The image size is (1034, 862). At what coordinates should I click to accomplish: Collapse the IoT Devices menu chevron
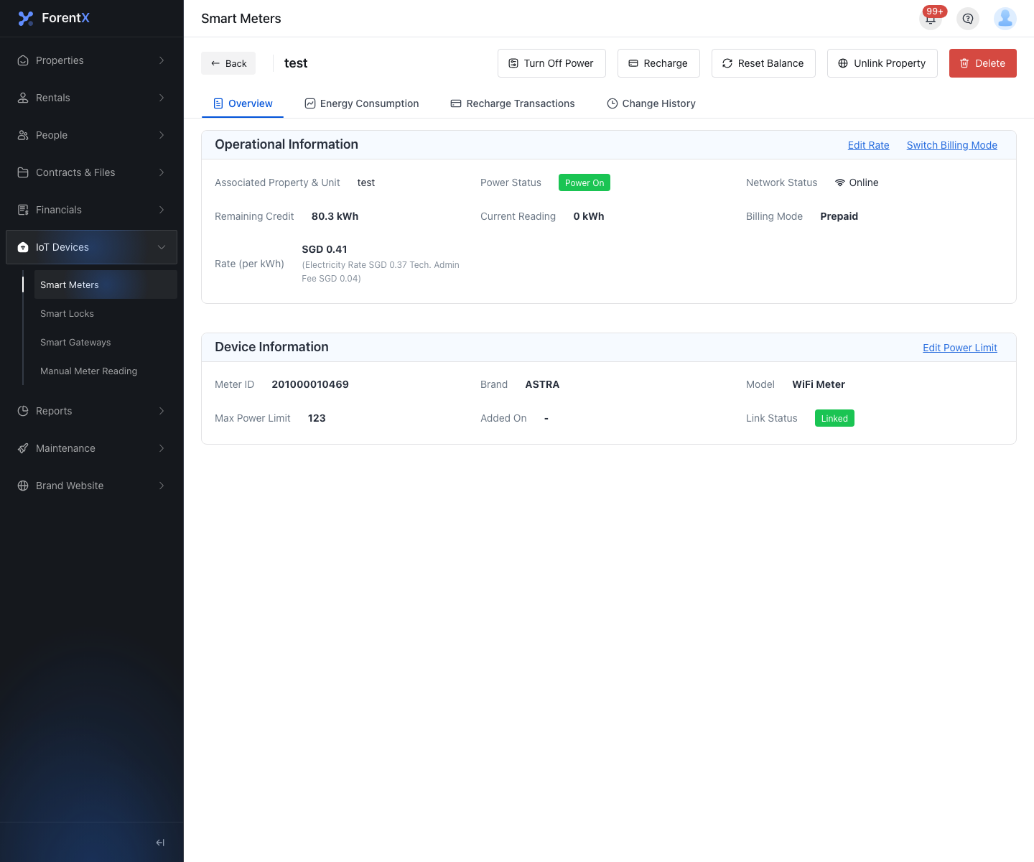click(x=162, y=247)
